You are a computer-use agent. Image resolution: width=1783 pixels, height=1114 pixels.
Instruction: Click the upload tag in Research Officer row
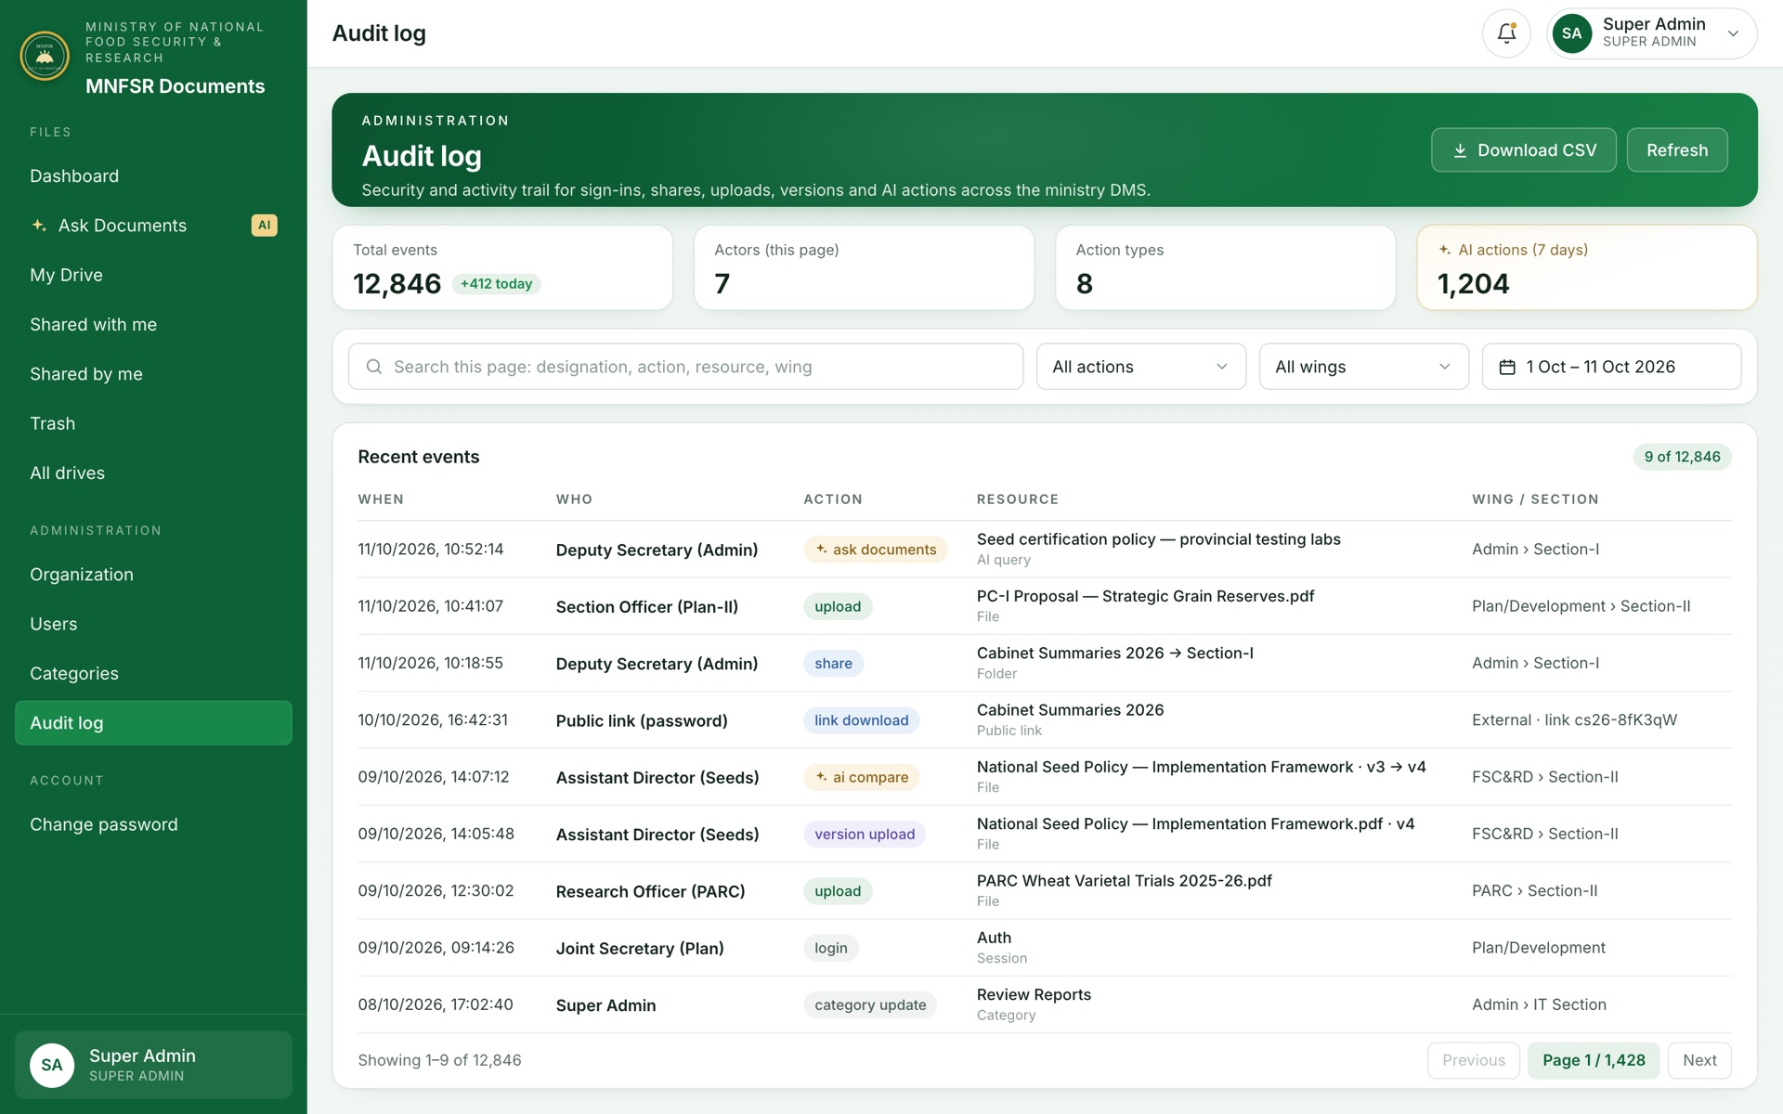click(838, 891)
